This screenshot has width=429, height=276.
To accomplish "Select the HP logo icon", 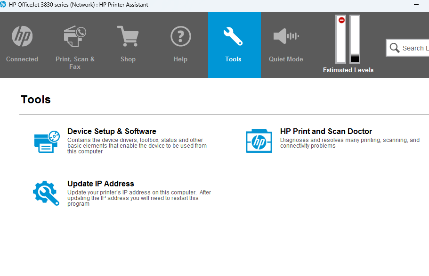I will tap(22, 36).
